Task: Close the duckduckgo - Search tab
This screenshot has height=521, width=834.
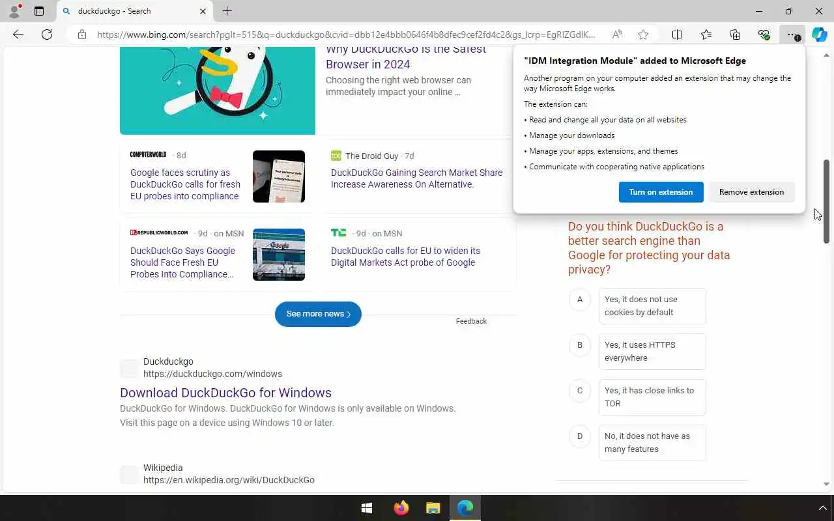Action: pyautogui.click(x=203, y=11)
